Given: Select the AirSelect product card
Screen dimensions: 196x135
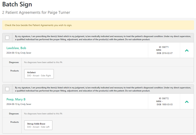Looking at the screenshot, I should [39, 74].
